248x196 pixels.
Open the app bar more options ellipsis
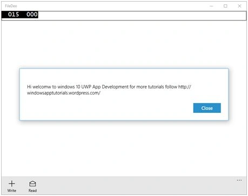[x=239, y=180]
